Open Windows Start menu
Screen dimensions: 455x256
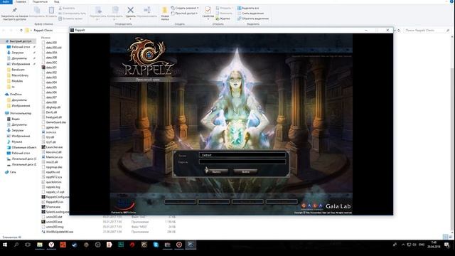(5, 245)
